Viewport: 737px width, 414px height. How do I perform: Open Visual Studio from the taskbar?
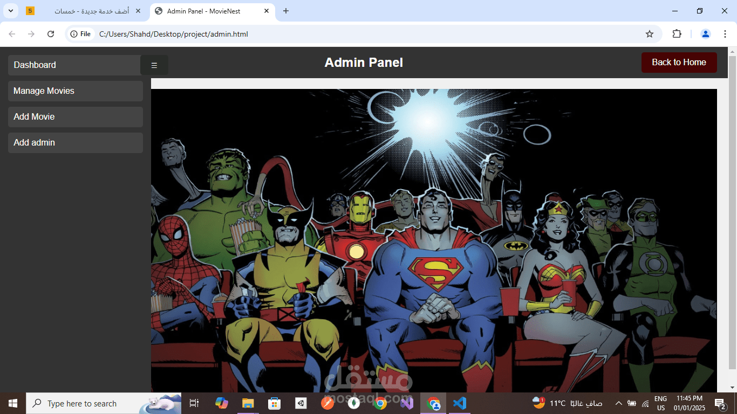(407, 403)
